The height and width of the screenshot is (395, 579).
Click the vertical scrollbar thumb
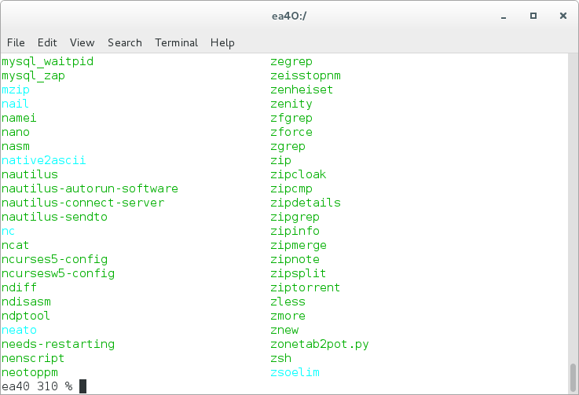pyautogui.click(x=573, y=378)
